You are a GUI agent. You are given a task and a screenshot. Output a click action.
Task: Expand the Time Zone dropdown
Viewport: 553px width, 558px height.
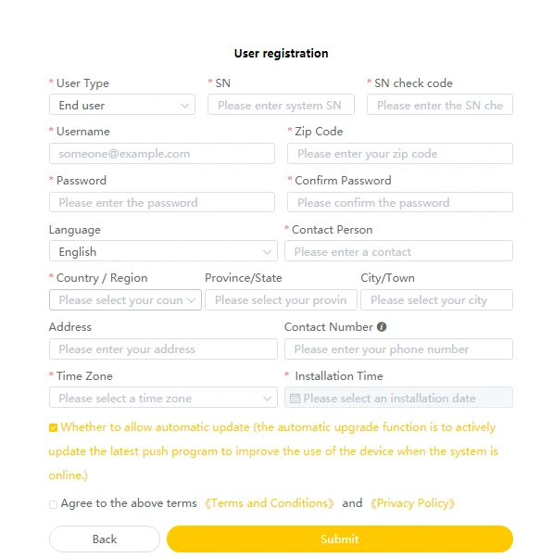(x=163, y=398)
